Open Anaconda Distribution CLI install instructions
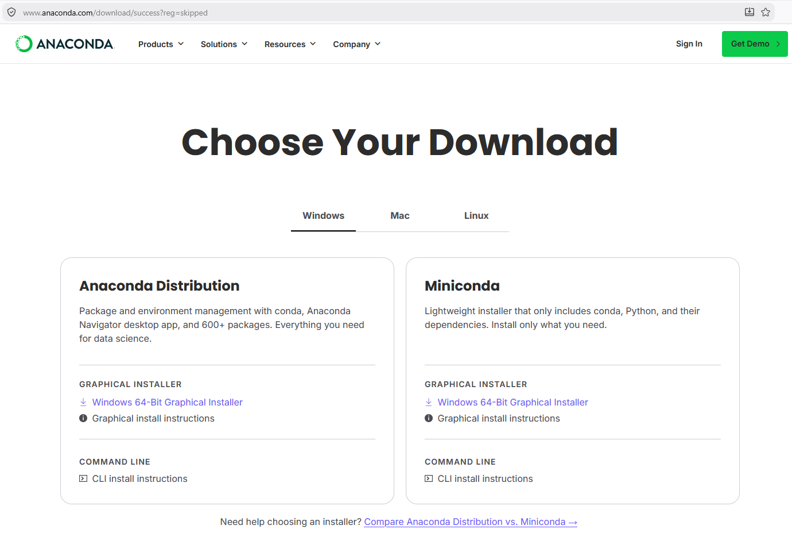The height and width of the screenshot is (533, 792). click(140, 478)
